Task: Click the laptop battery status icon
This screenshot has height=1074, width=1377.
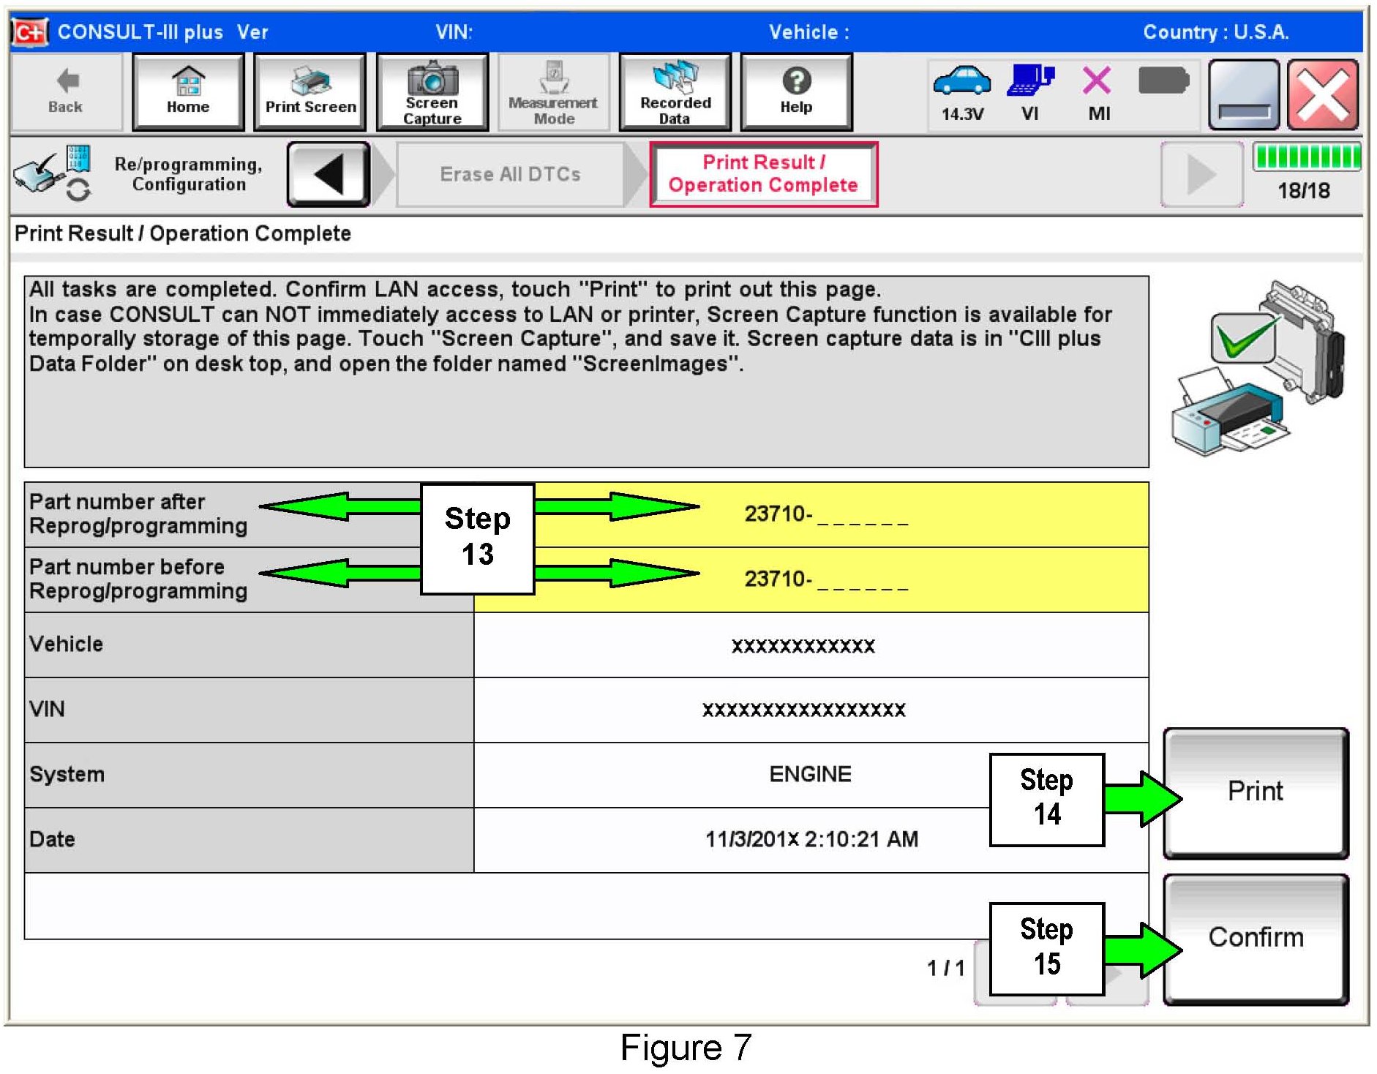Action: click(1163, 80)
